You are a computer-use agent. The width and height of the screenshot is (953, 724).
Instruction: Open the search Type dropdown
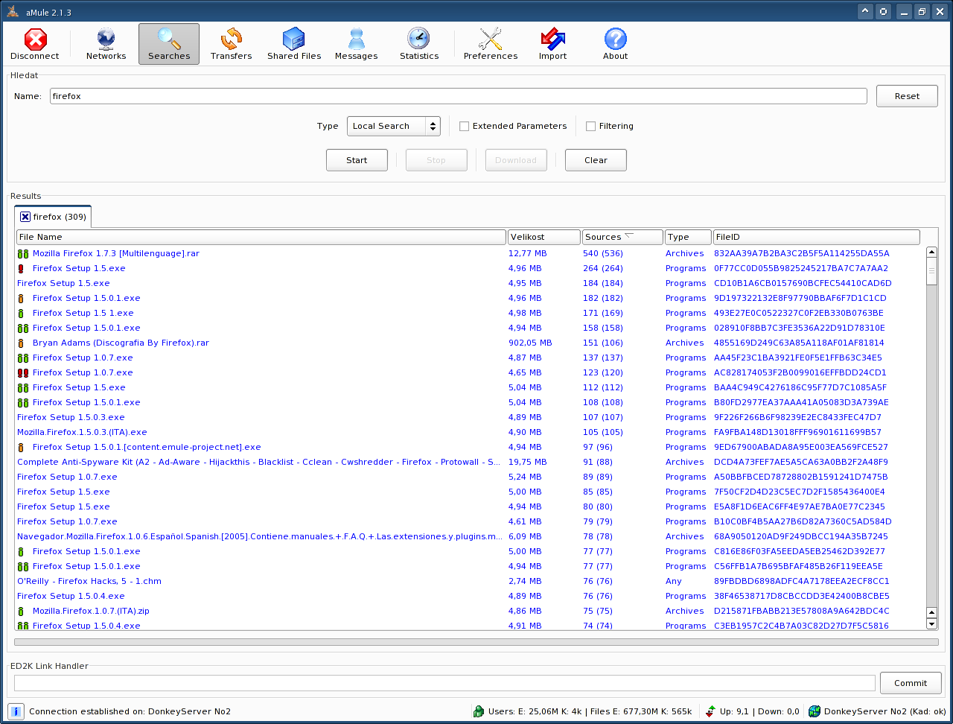click(394, 126)
